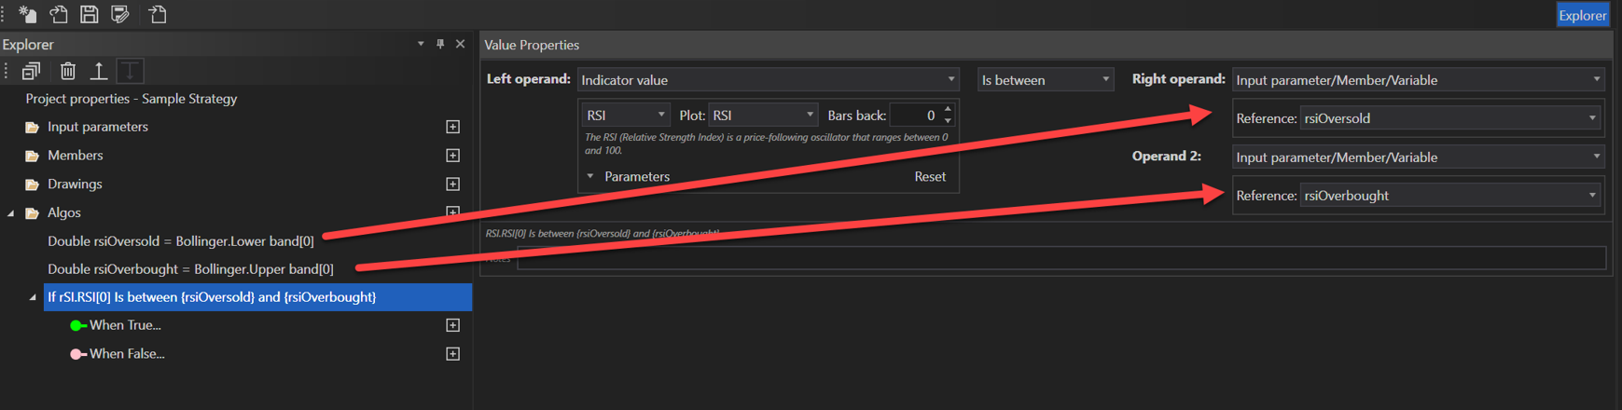
Task: Collapse the Algos folder
Action: click(11, 213)
